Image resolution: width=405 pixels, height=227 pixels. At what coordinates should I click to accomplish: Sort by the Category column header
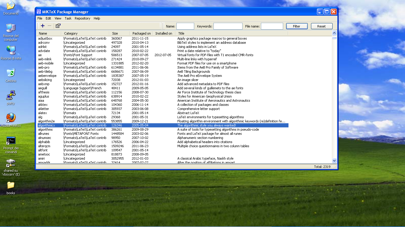[85, 33]
